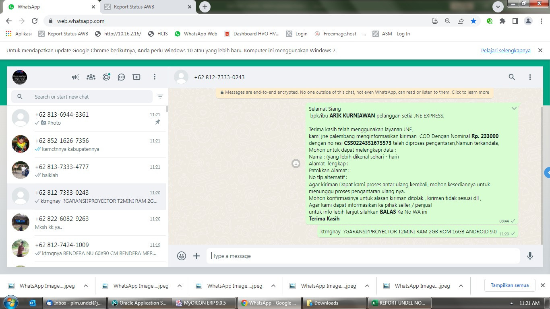Open the emoji picker icon
This screenshot has height=309, width=550.
click(182, 256)
